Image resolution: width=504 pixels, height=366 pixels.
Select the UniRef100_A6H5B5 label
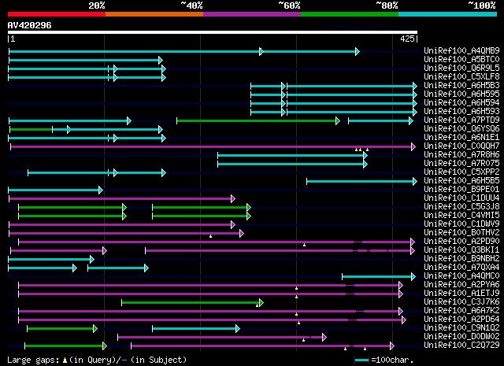[x=461, y=180]
